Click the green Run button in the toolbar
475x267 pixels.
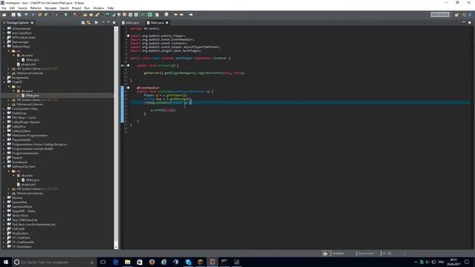[66, 15]
